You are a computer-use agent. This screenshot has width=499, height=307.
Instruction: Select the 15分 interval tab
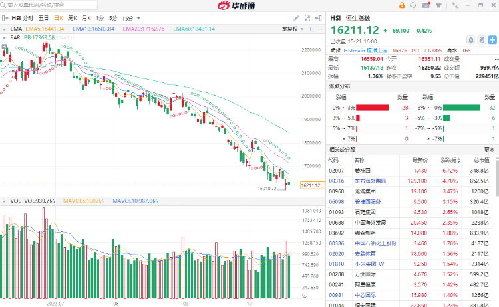pos(128,18)
